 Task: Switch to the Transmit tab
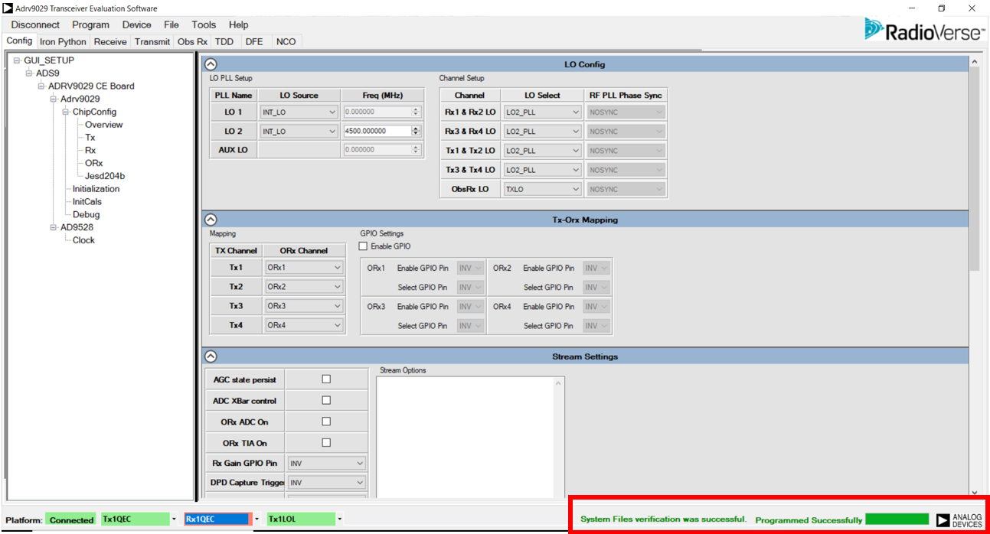152,41
